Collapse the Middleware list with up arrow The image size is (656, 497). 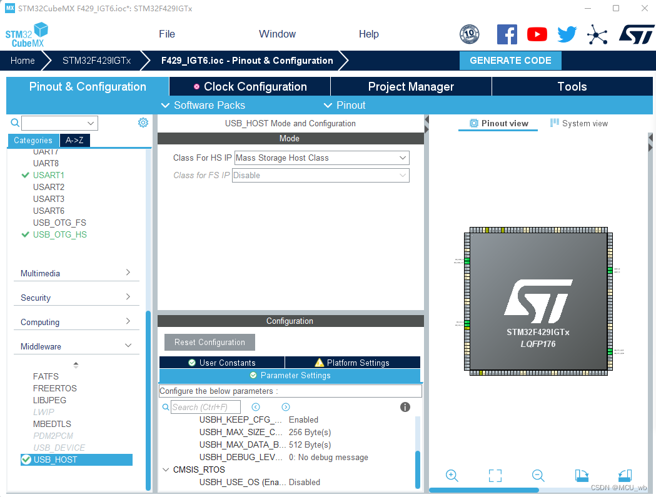(x=76, y=365)
